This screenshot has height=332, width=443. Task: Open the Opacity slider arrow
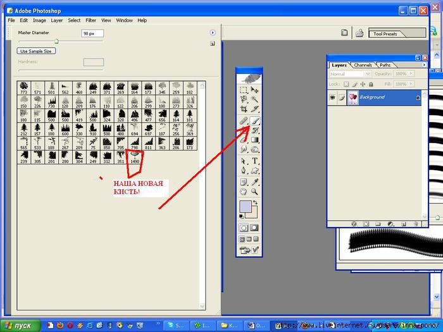411,74
